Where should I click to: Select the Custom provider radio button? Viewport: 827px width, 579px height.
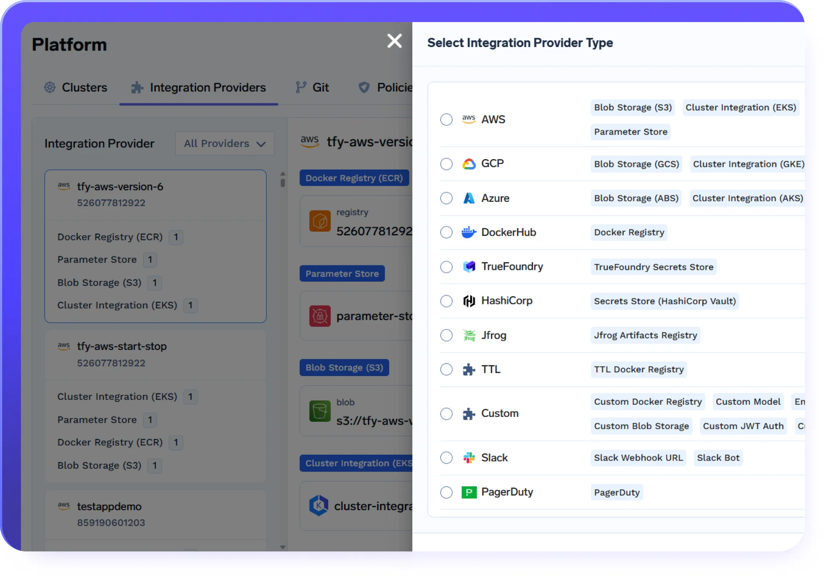click(x=446, y=414)
